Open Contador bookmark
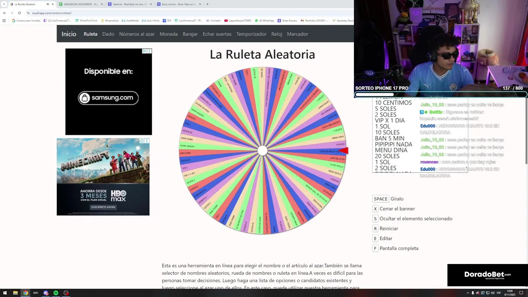The image size is (528, 297). click(x=214, y=20)
